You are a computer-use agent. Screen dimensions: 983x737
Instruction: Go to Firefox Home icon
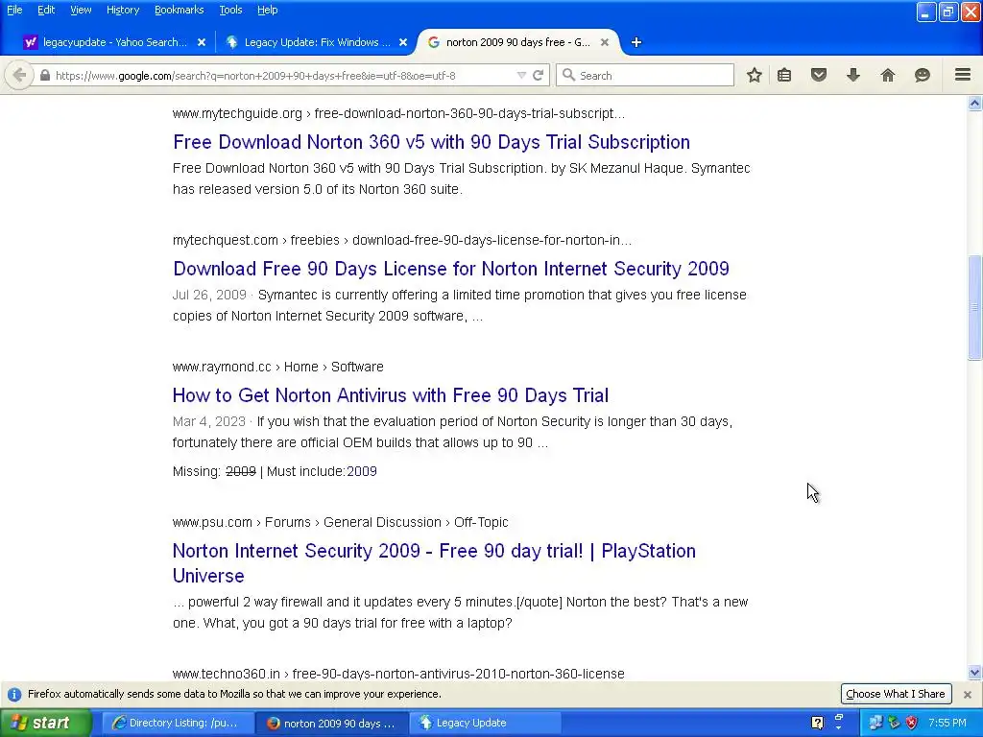click(x=888, y=75)
